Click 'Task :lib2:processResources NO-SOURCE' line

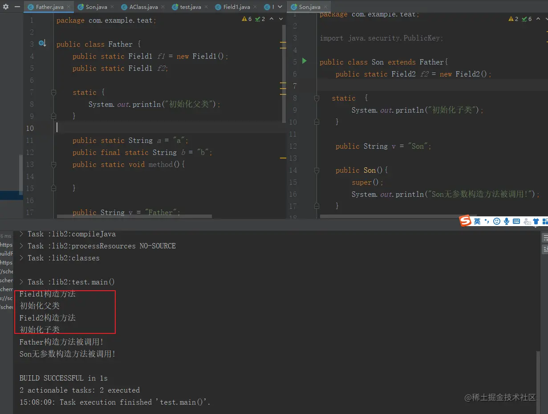tap(97, 246)
